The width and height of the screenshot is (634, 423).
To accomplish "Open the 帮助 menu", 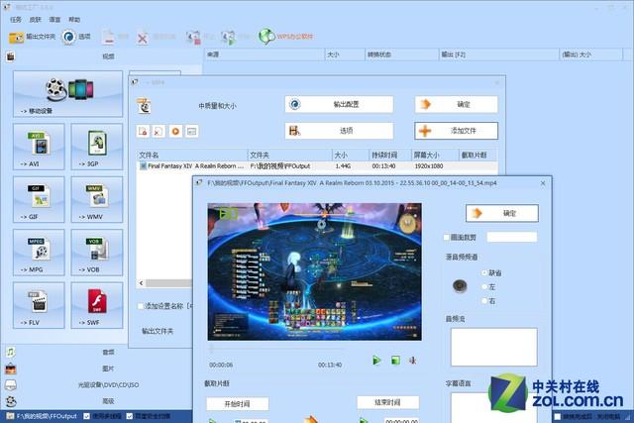I will point(74,20).
